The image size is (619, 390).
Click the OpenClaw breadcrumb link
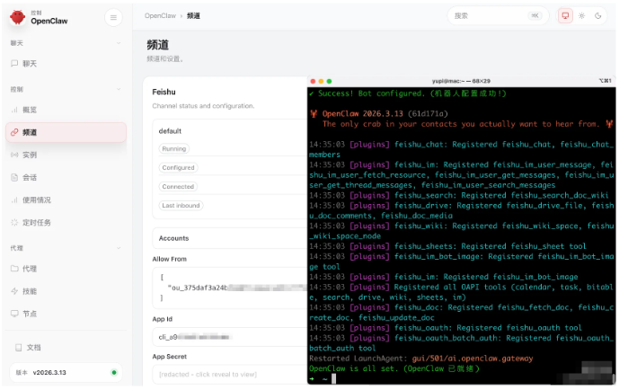tap(160, 16)
